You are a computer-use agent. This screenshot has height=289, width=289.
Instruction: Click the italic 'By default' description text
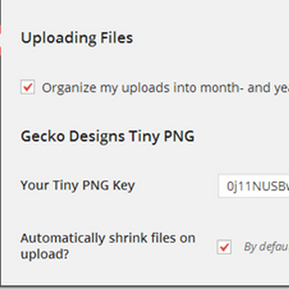coord(266,247)
